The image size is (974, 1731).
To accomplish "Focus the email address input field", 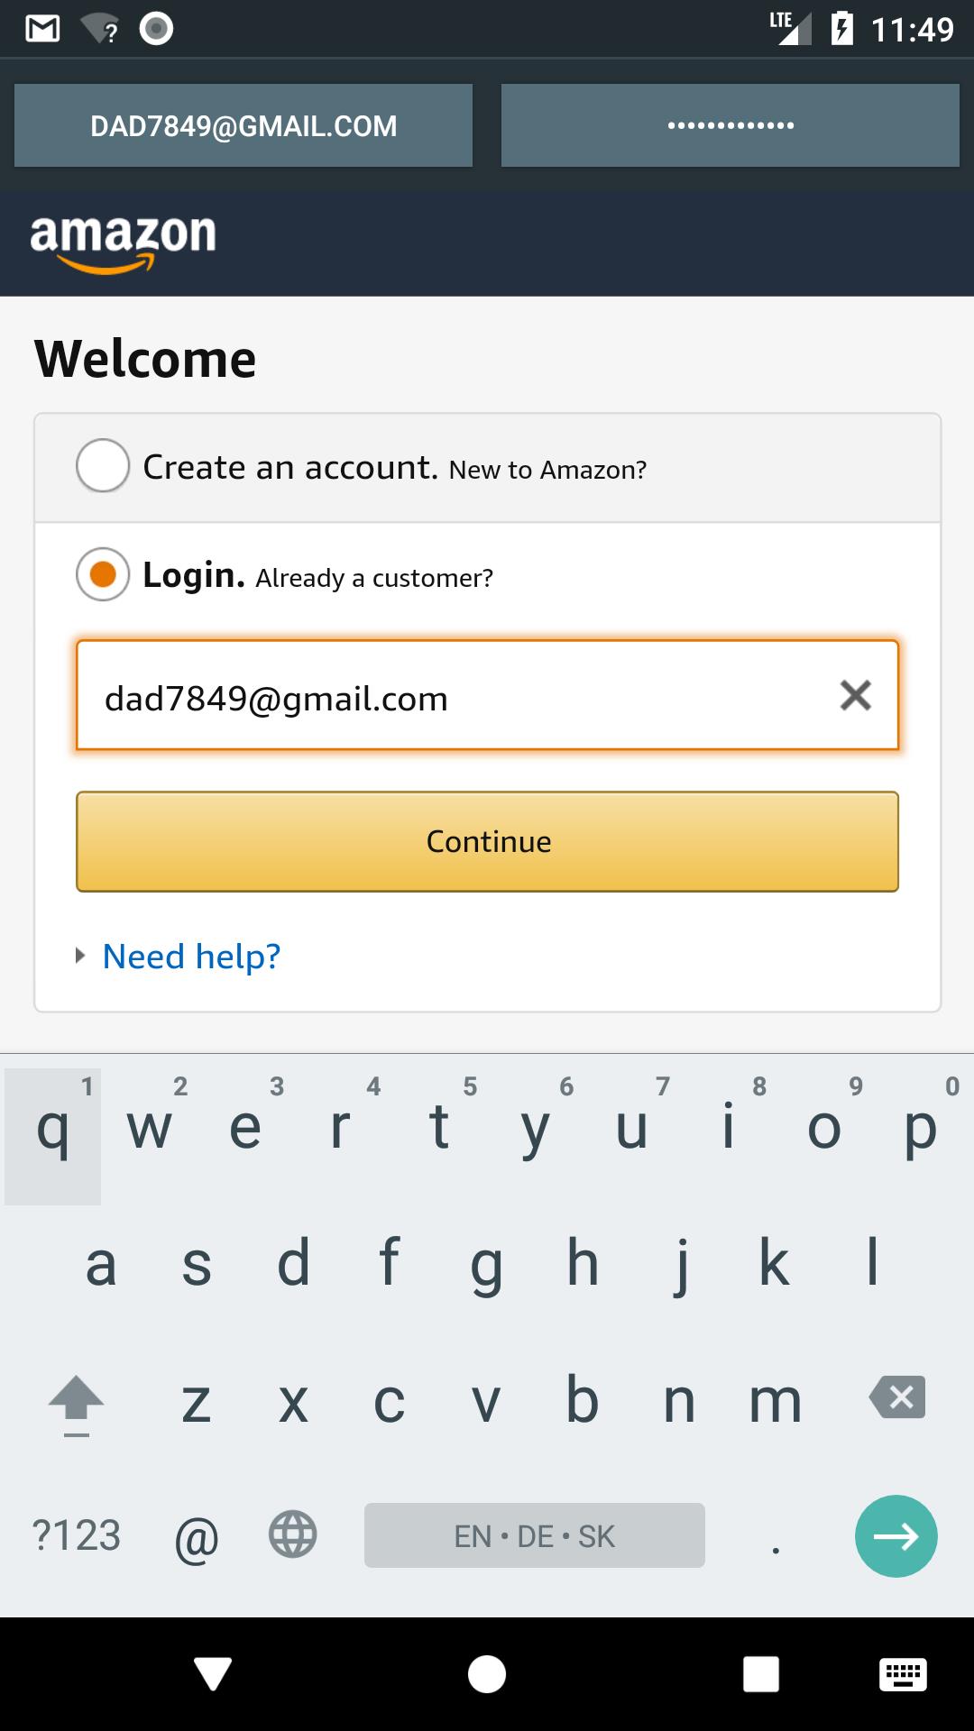I will click(451, 696).
